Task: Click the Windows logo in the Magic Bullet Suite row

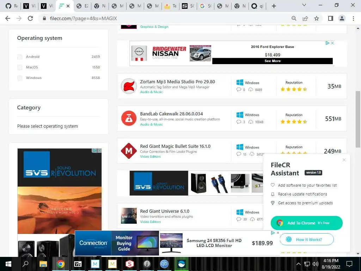Action: pos(240,147)
